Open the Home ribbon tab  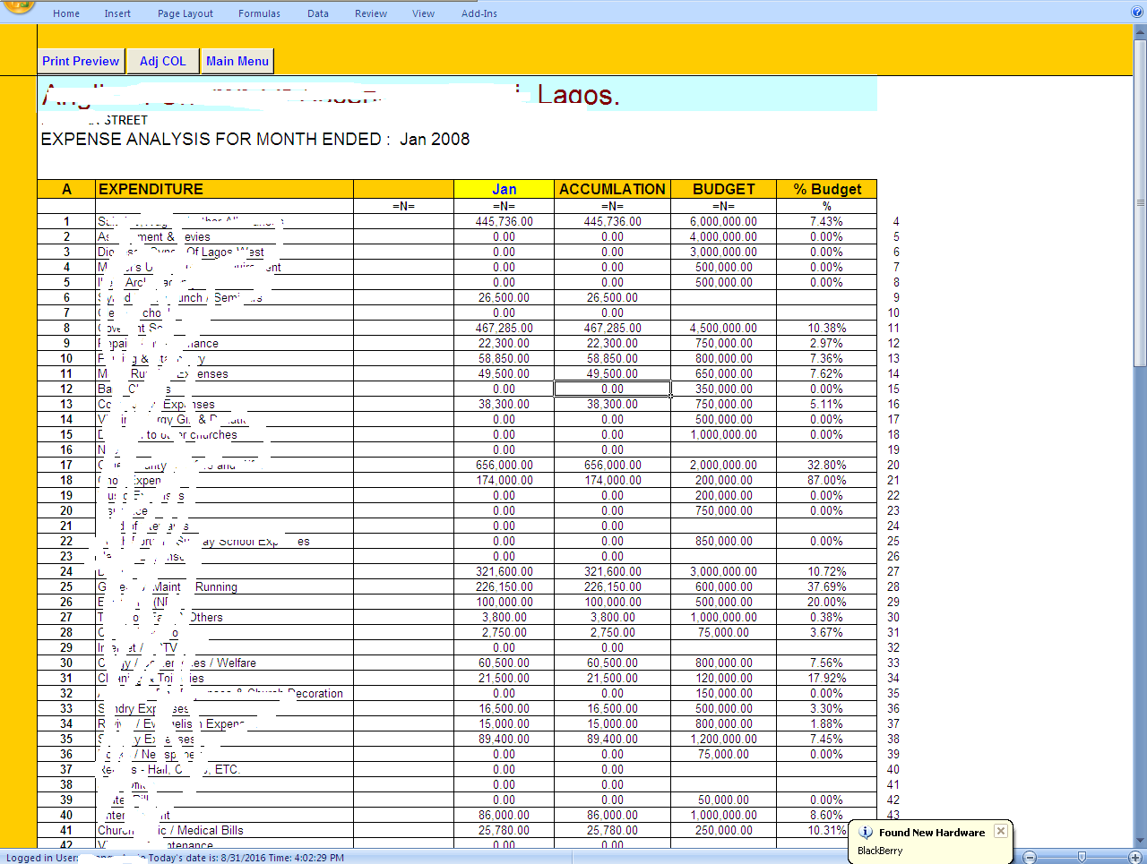click(x=66, y=13)
